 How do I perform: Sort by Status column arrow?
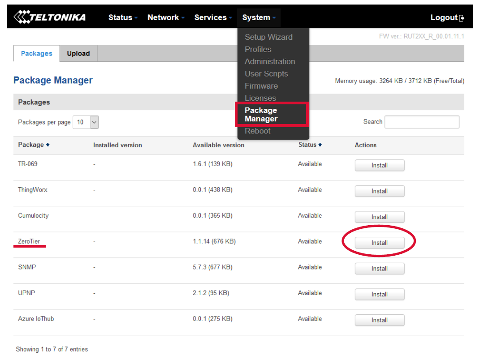[320, 145]
